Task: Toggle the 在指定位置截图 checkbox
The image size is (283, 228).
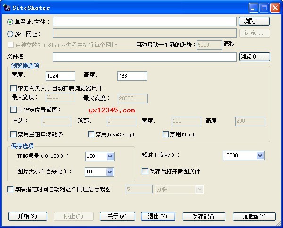Action: point(13,110)
